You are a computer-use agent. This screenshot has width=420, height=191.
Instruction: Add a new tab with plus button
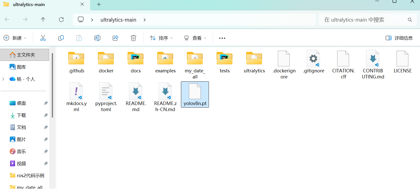pos(99,5)
